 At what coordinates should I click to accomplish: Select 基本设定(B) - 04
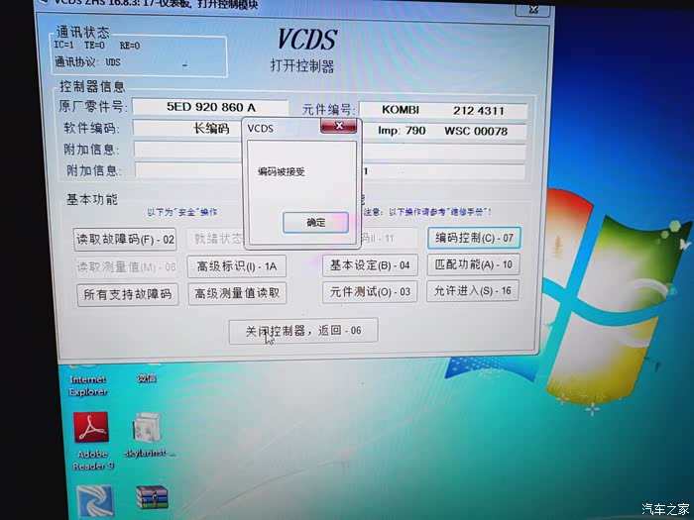[370, 265]
